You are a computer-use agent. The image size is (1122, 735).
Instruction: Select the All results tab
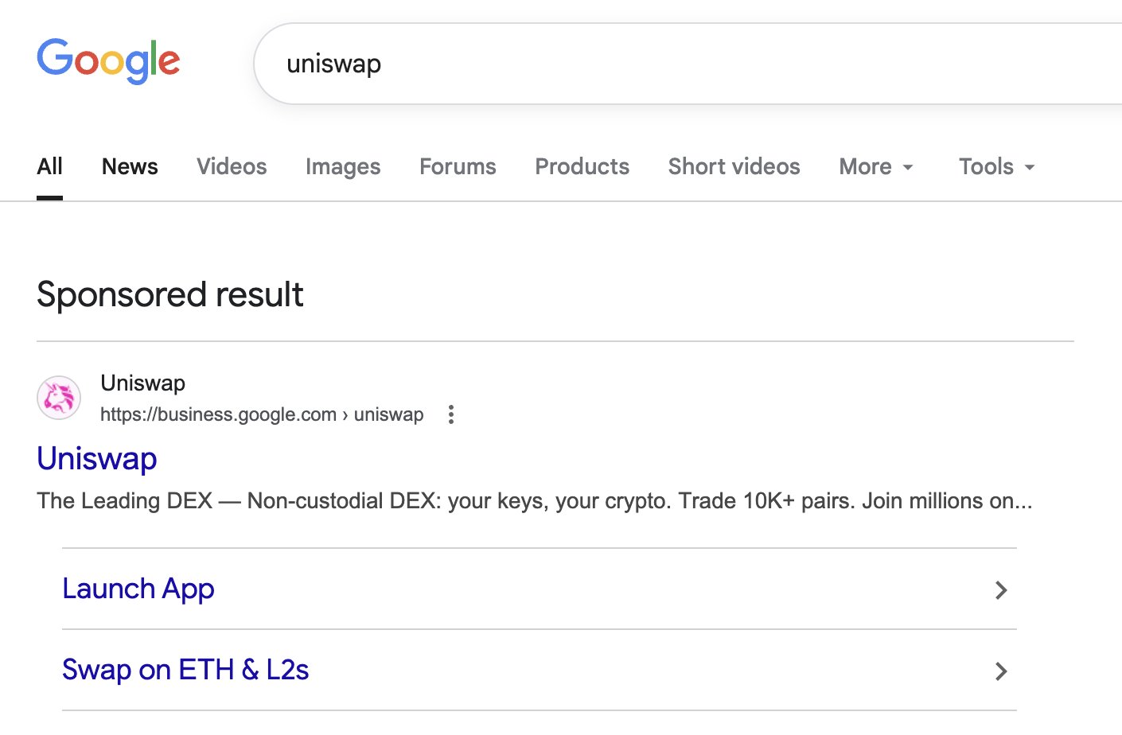pos(49,167)
